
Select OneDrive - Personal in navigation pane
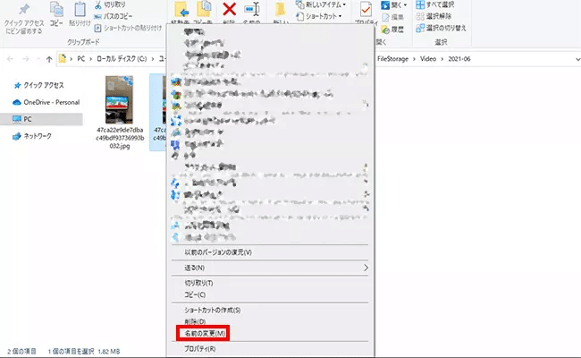46,102
